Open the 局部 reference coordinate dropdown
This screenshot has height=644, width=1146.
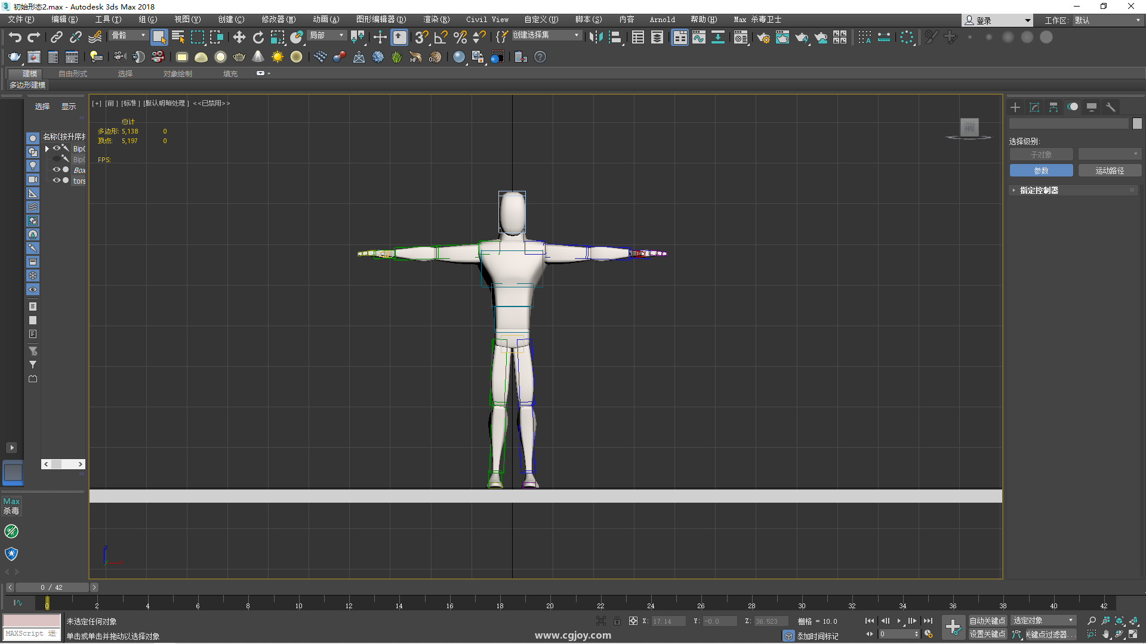coord(326,36)
